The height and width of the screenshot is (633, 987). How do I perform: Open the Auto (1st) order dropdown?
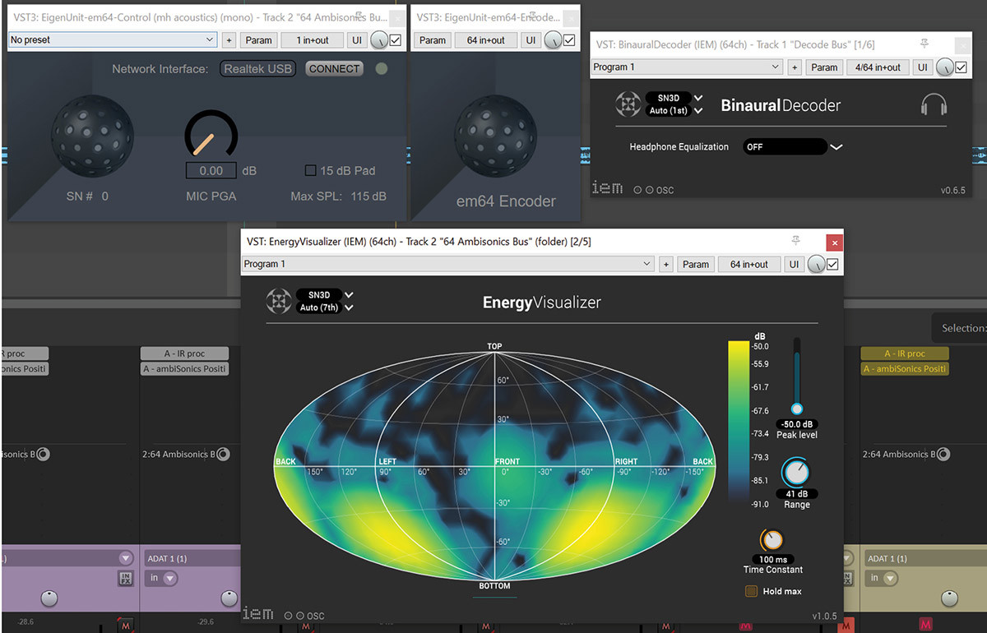click(674, 110)
